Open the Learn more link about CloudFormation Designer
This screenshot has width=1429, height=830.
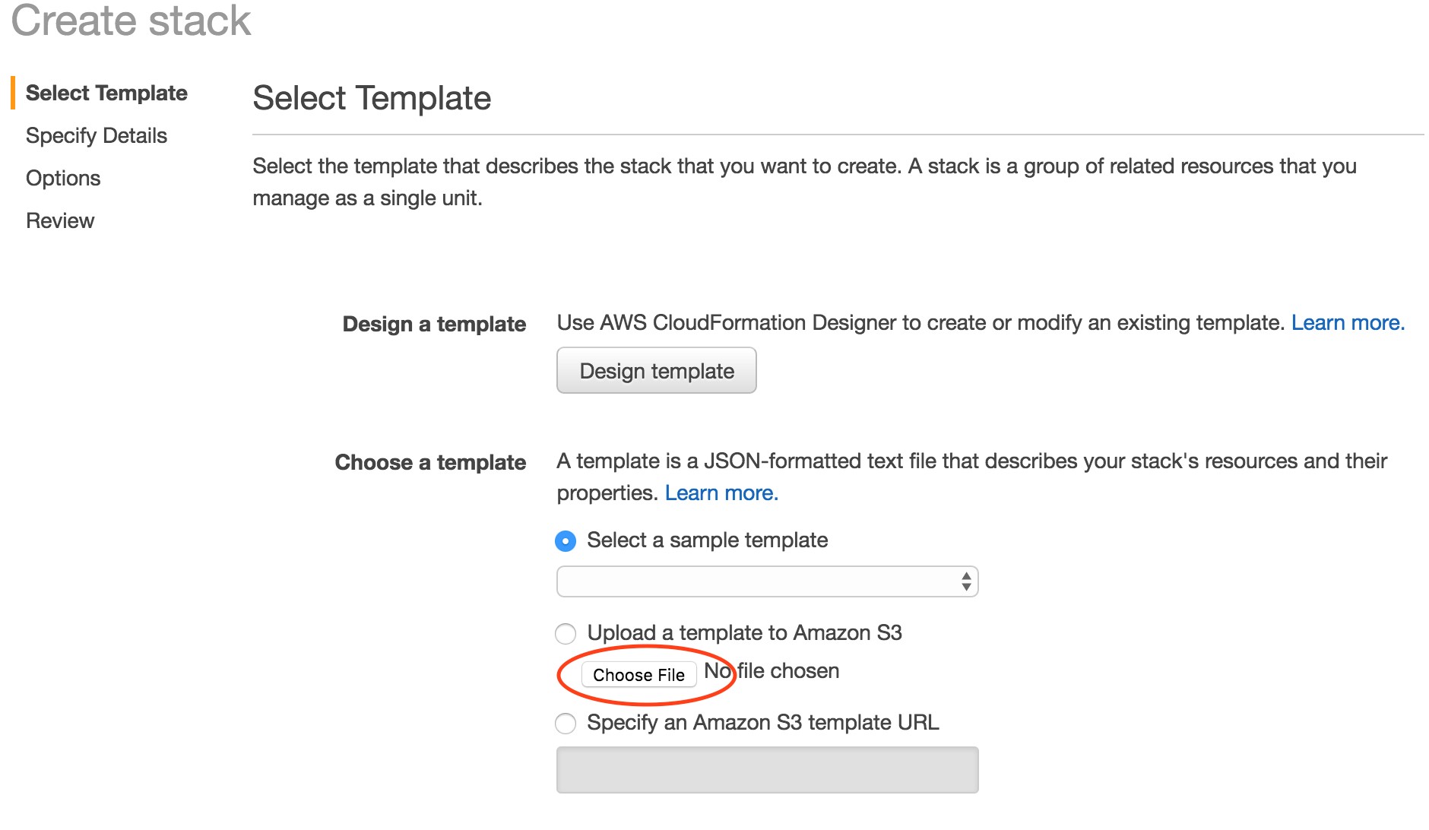[x=1347, y=323]
